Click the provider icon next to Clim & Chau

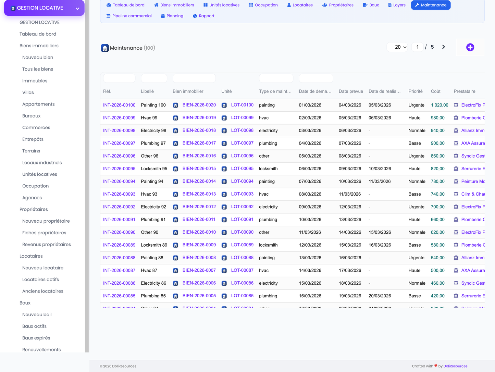[x=456, y=194]
